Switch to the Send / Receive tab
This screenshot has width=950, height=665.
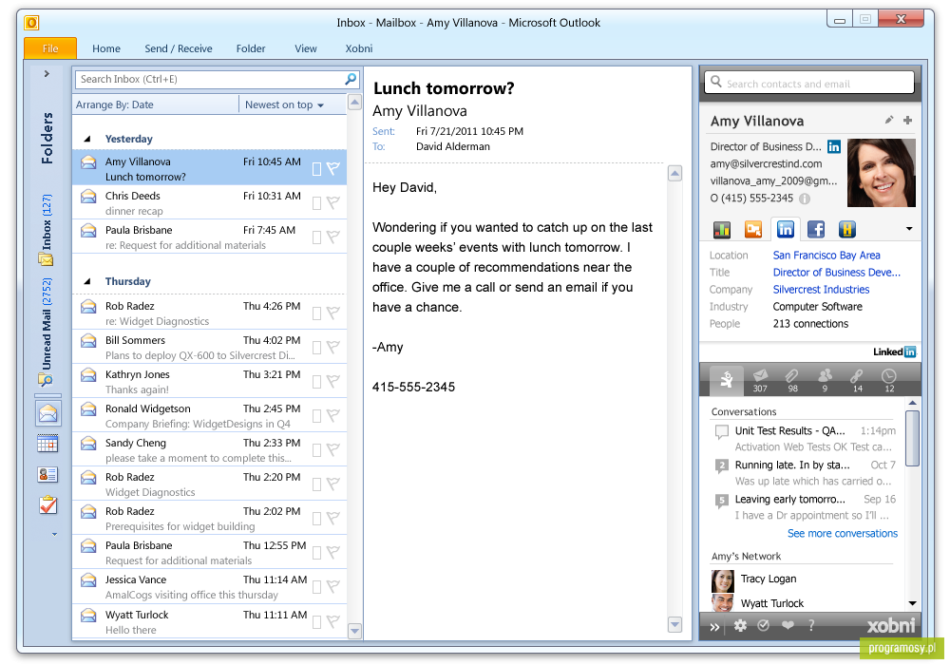179,48
